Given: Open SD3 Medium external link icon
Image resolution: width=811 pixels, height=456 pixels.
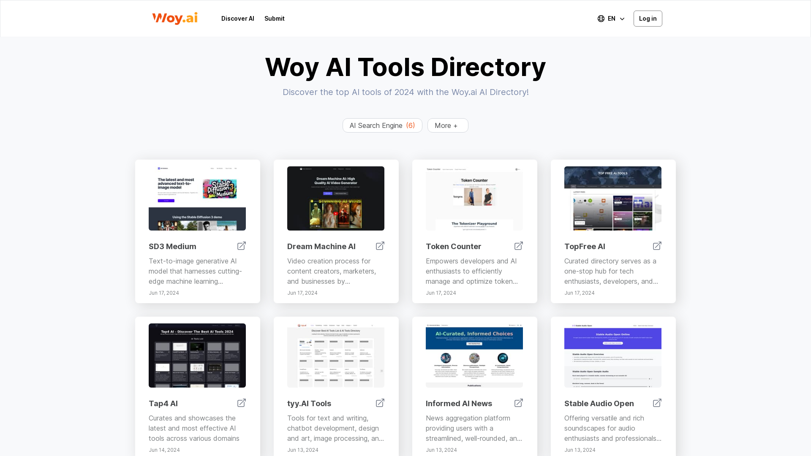Looking at the screenshot, I should (x=241, y=246).
